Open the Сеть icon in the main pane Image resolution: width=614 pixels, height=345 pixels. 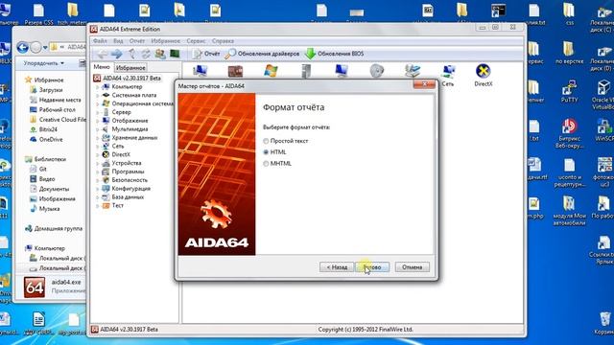pyautogui.click(x=448, y=76)
